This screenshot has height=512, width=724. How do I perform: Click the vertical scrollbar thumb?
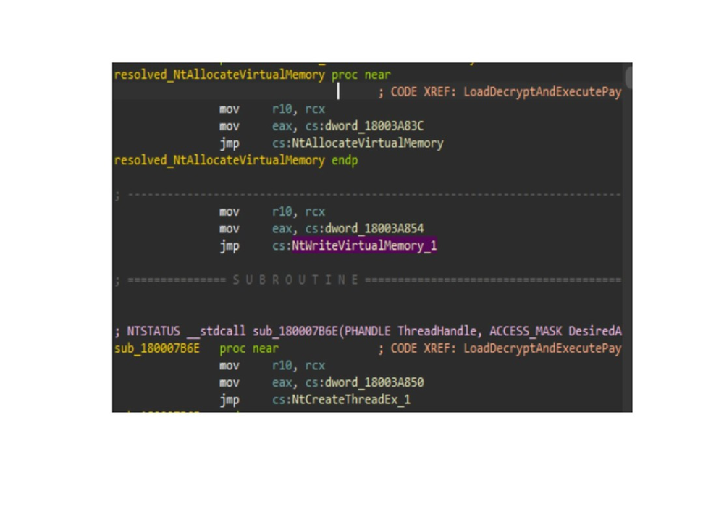point(628,77)
